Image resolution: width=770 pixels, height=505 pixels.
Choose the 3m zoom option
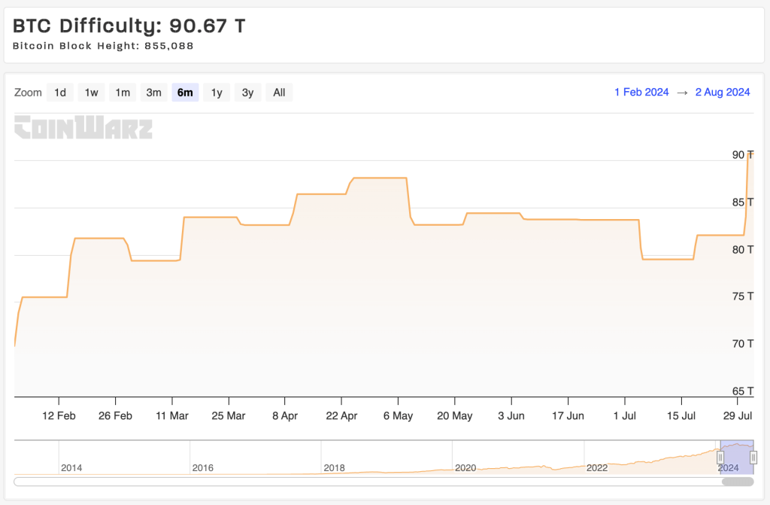(153, 93)
